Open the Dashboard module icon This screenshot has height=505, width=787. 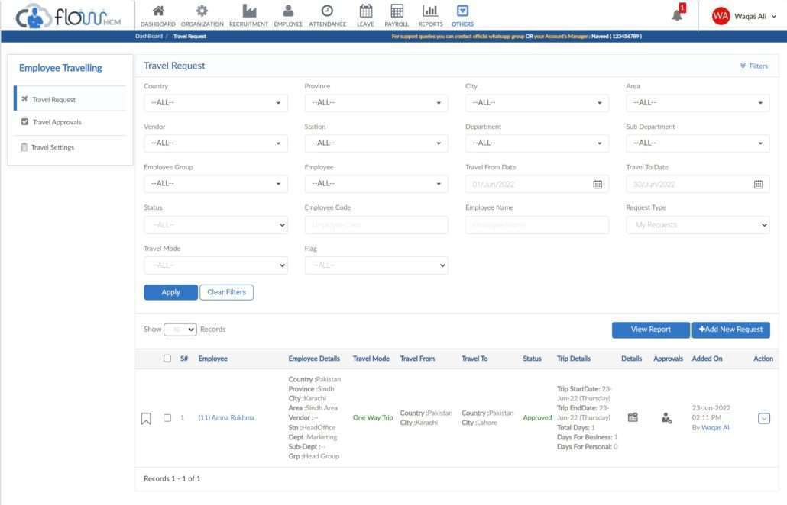[157, 12]
